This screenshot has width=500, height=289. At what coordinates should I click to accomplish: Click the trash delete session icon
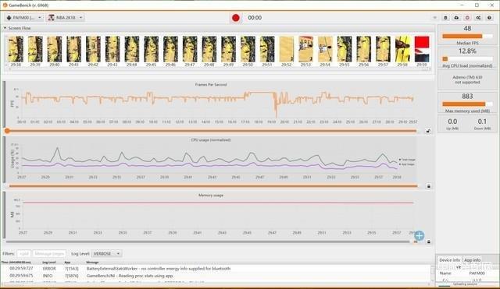coord(446,18)
